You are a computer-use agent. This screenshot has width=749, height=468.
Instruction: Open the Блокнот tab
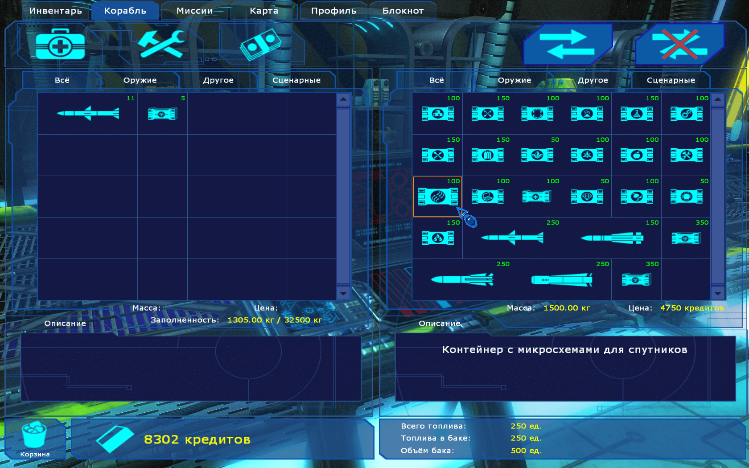pos(403,11)
